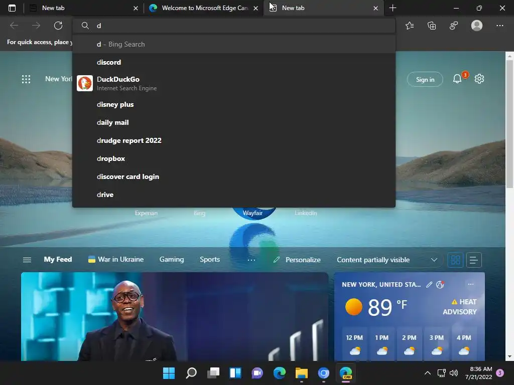Open the profile avatar icon
The image size is (514, 385).
tap(477, 26)
